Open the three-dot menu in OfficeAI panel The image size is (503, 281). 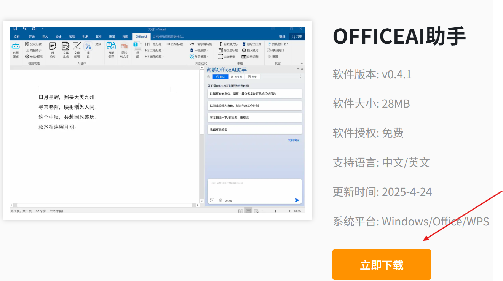[x=300, y=76]
